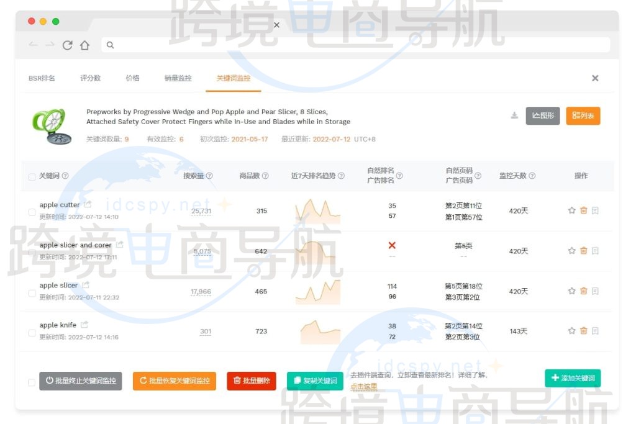
Task: Star the apple cutter keyword row
Action: (x=571, y=210)
